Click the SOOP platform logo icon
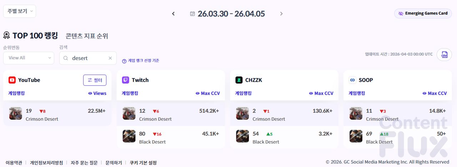The image size is (457, 167). (352, 80)
